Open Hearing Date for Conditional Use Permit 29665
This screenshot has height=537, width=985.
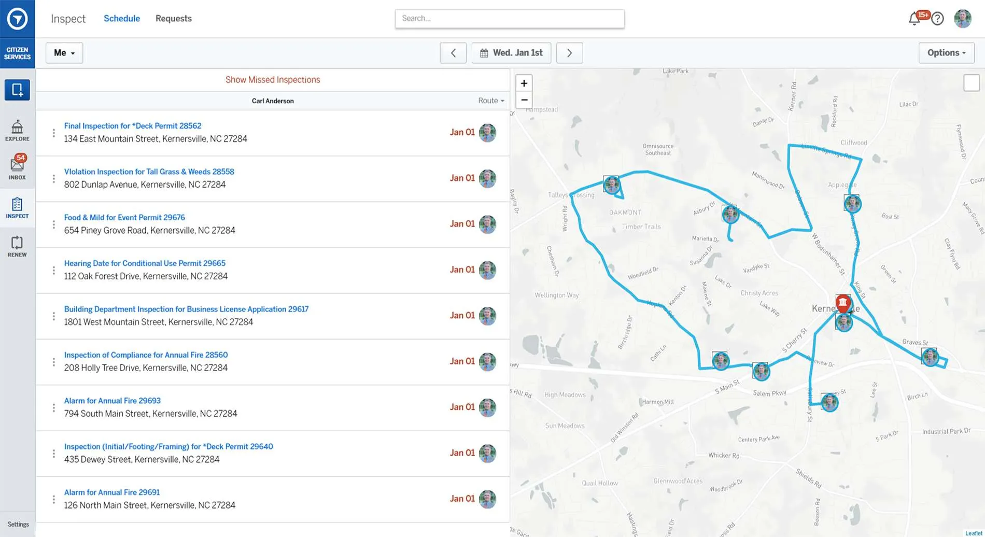tap(145, 263)
